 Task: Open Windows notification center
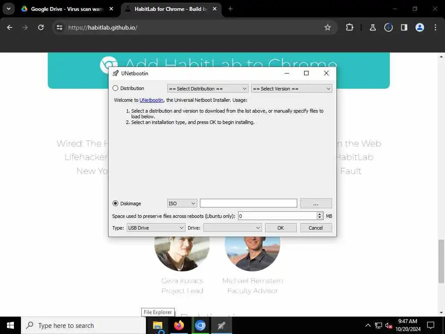coord(431,325)
